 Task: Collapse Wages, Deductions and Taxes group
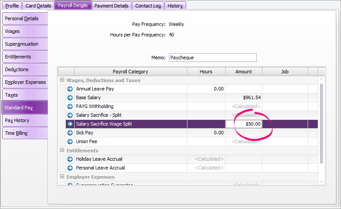pos(62,80)
